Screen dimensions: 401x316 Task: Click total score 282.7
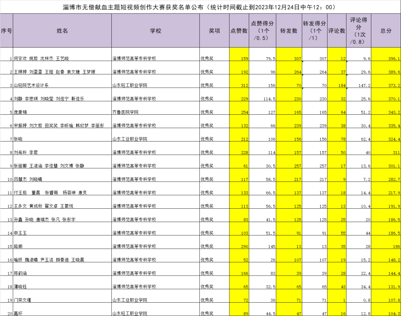(386, 175)
